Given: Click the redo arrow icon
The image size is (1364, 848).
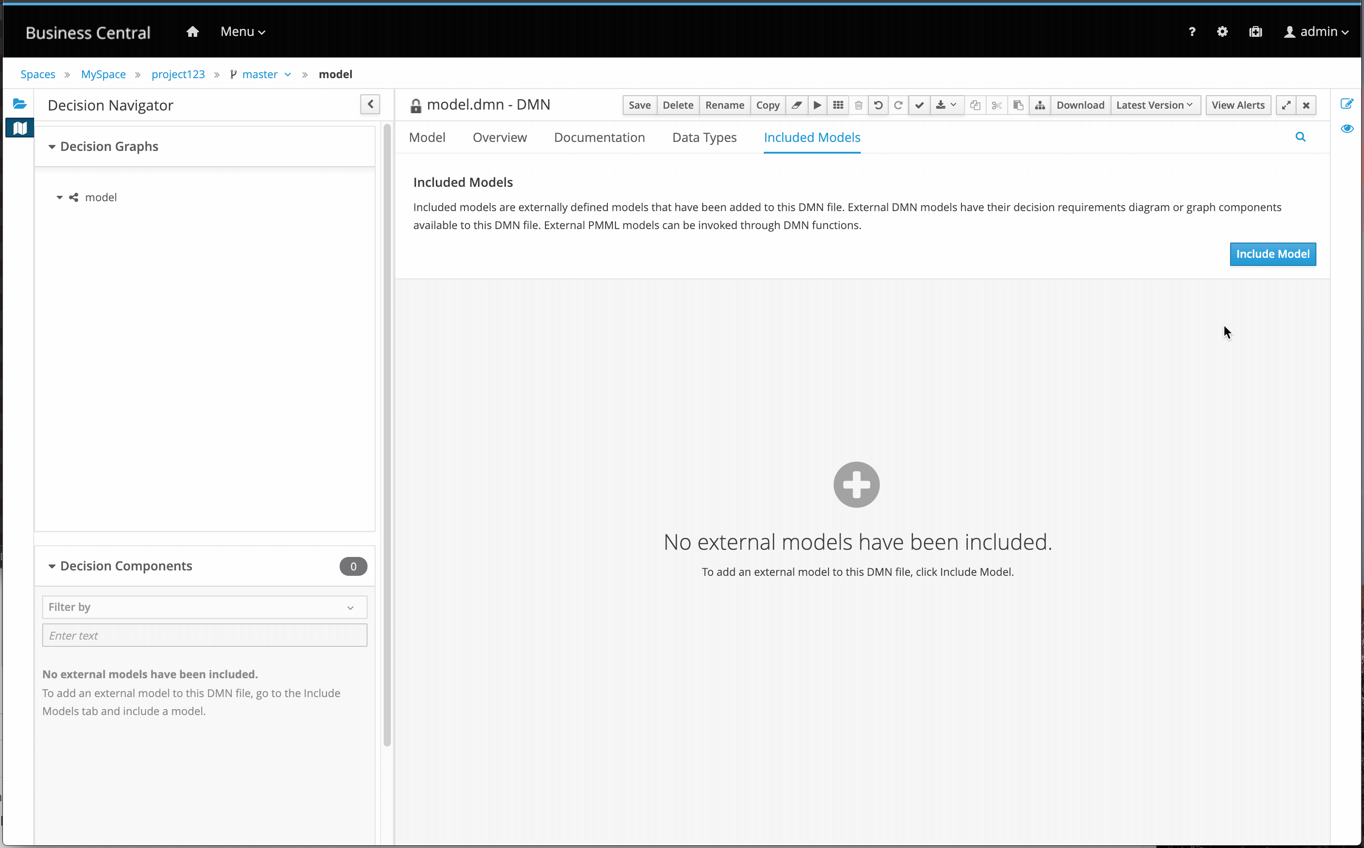Looking at the screenshot, I should tap(898, 105).
